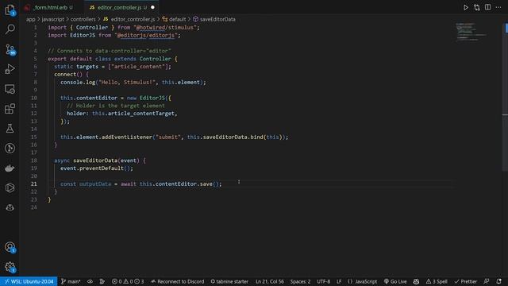This screenshot has width=508, height=286.
Task: Click 'outputData' variable on line 21
Action: 95,184
